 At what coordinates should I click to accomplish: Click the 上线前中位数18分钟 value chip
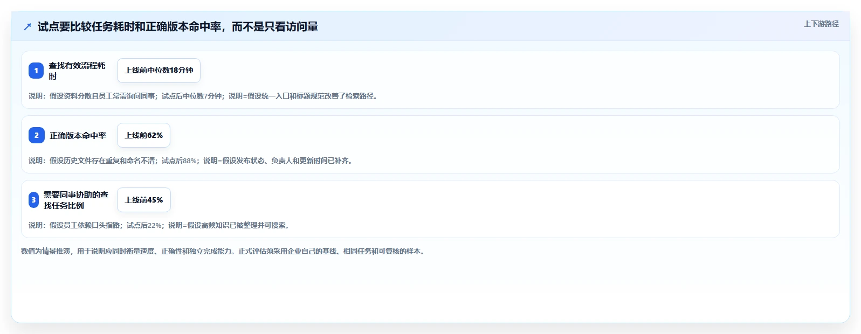[159, 71]
